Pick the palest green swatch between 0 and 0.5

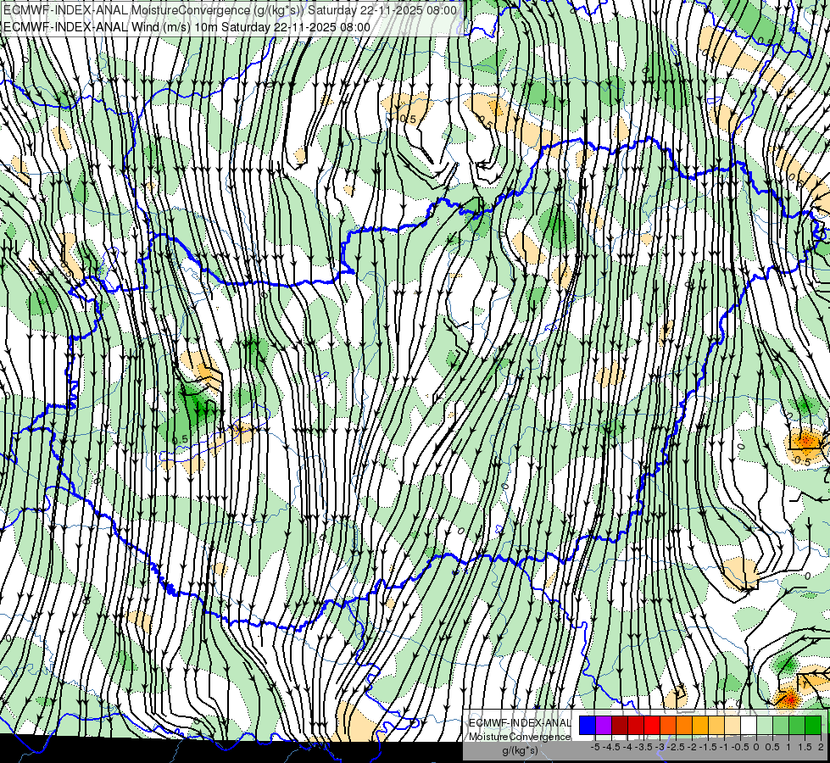click(x=765, y=726)
